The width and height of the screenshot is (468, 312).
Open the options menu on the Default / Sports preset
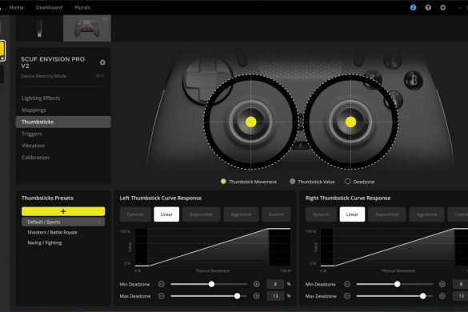point(99,222)
